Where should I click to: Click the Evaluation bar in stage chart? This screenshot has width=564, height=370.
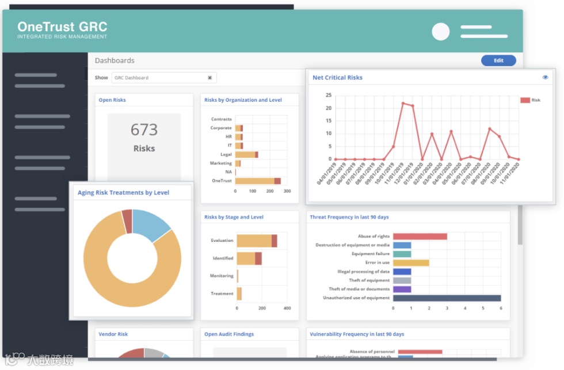point(257,241)
